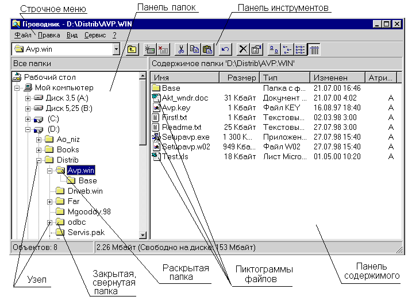The height and width of the screenshot is (308, 412).
Task: Click Setupavp.w02 file icon
Action: (156, 147)
